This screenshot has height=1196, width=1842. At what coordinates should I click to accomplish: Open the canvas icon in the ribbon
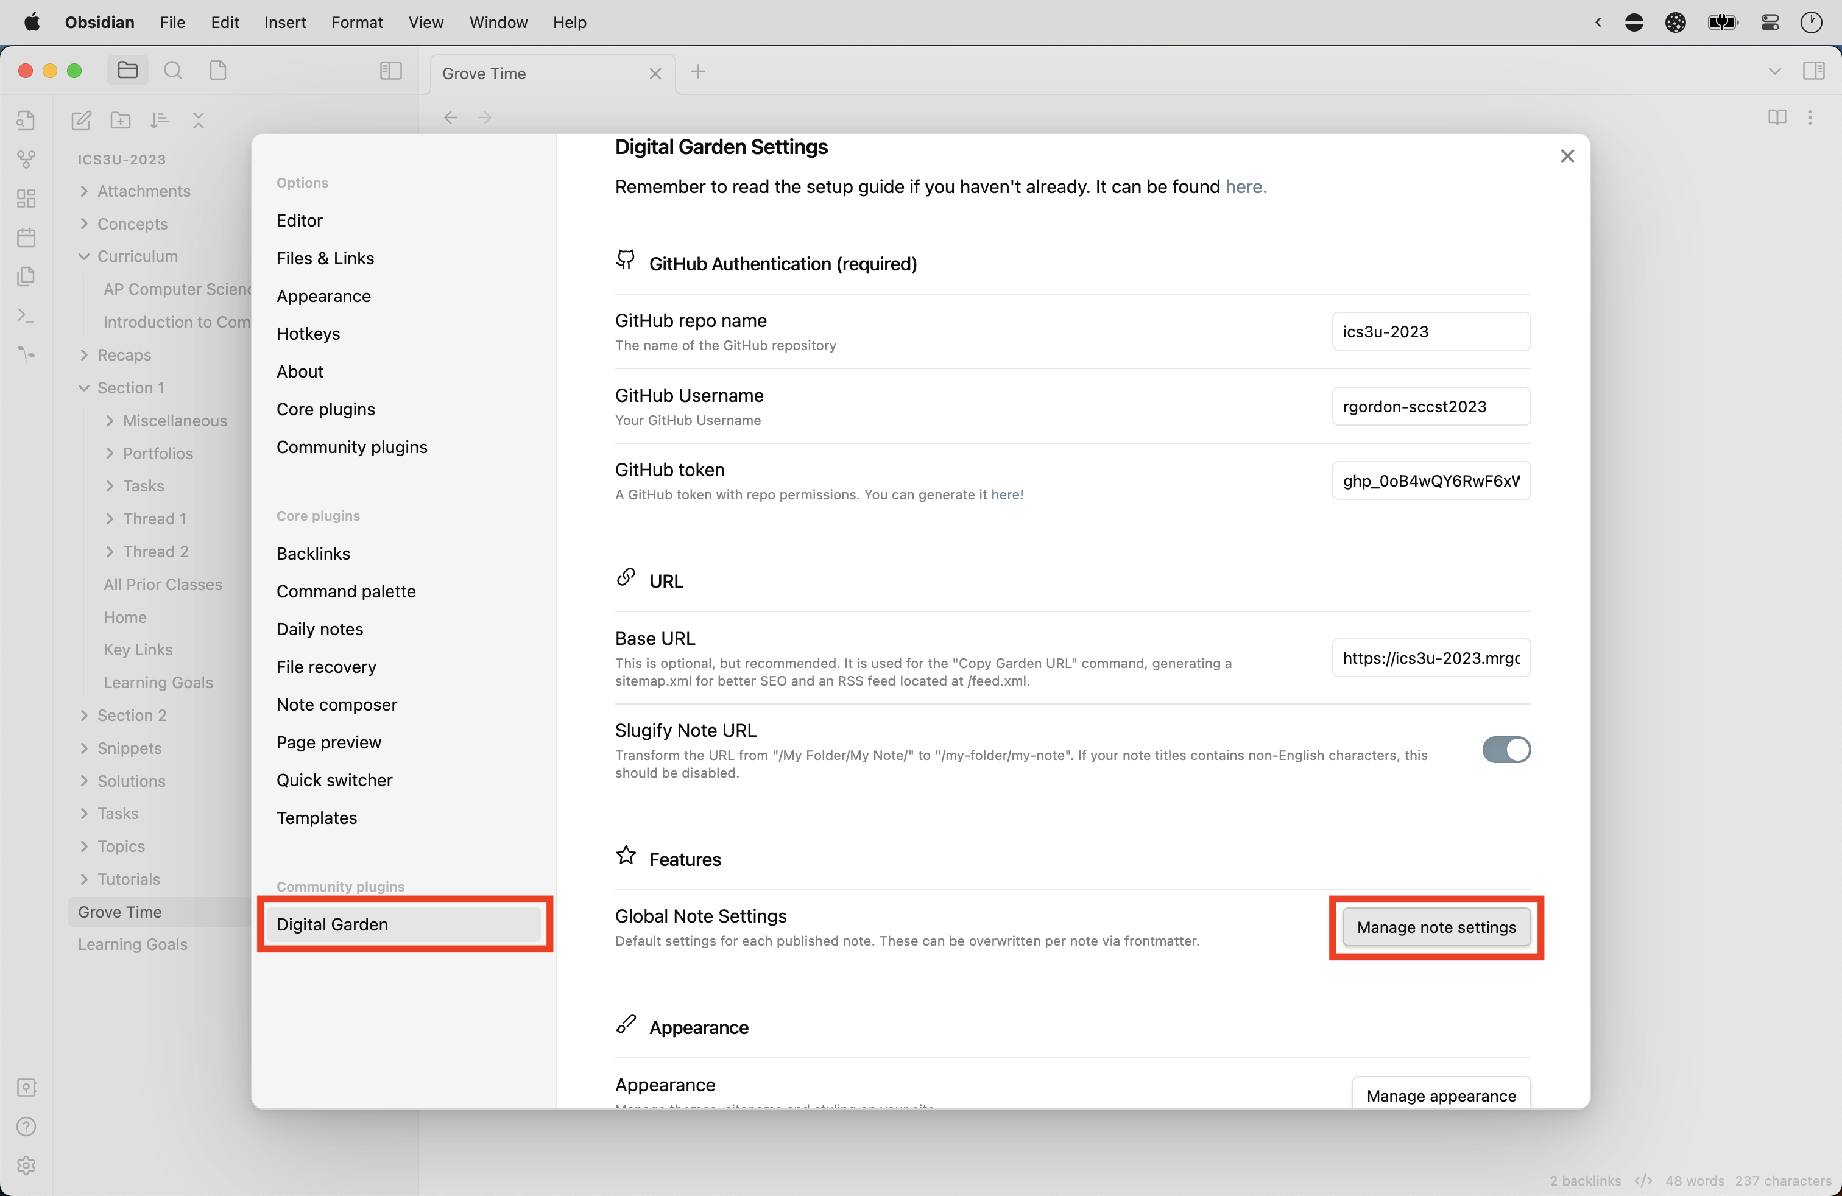(x=26, y=198)
